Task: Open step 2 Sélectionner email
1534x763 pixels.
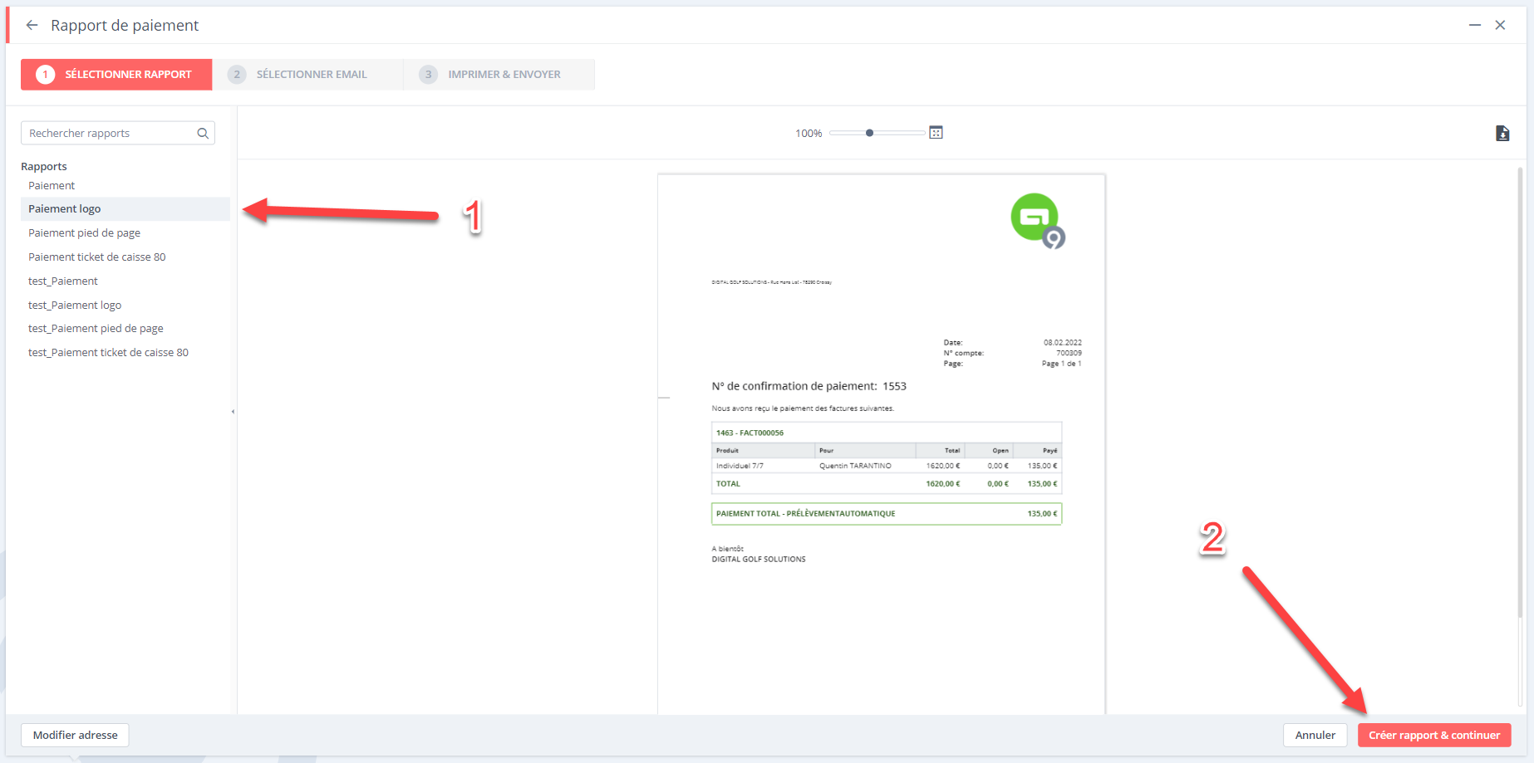Action: (x=308, y=74)
